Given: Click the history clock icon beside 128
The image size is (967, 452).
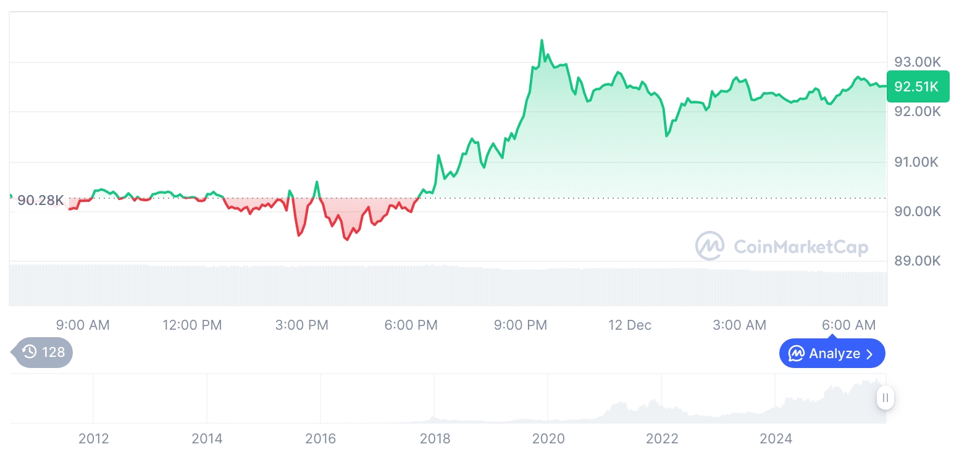Looking at the screenshot, I should click(30, 352).
